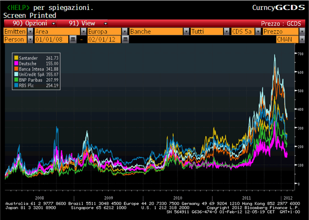
Task: Click the 500 y-axis tick label
Action: pyautogui.click(x=300, y=91)
